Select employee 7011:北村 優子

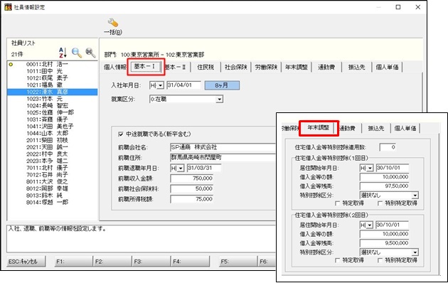(x=47, y=168)
